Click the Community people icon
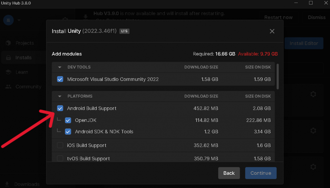Screen dimensions: 330x188 (8, 86)
